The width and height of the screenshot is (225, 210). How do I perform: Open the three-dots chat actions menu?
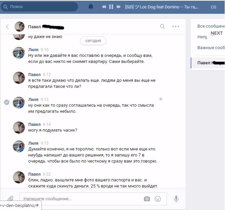(x=176, y=26)
